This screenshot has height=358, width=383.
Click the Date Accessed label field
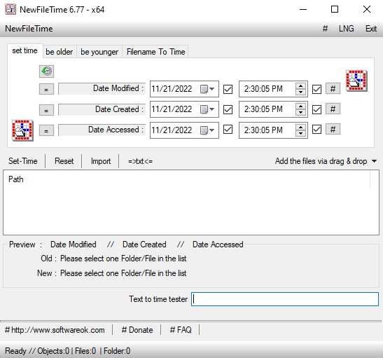[x=102, y=130]
